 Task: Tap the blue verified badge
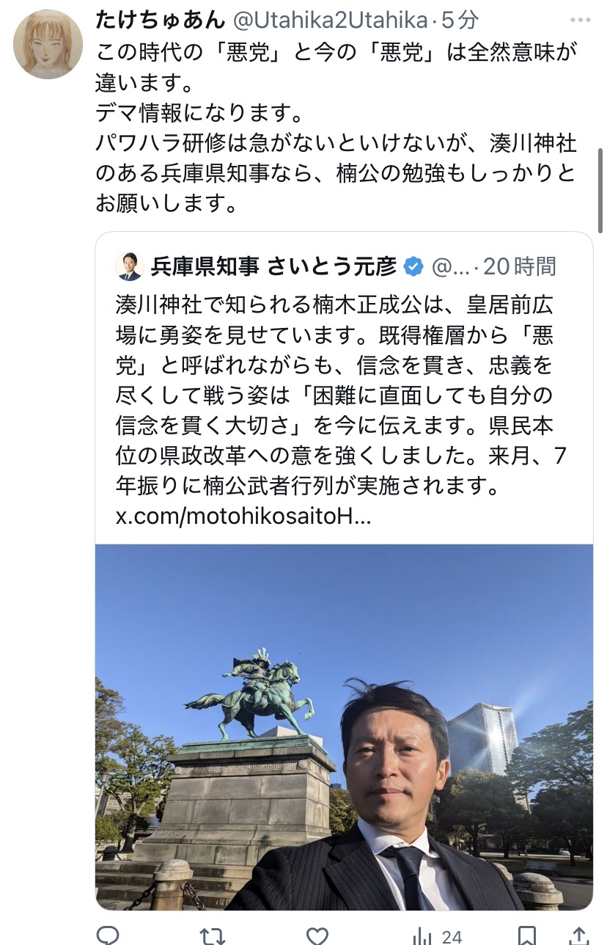[x=413, y=266]
